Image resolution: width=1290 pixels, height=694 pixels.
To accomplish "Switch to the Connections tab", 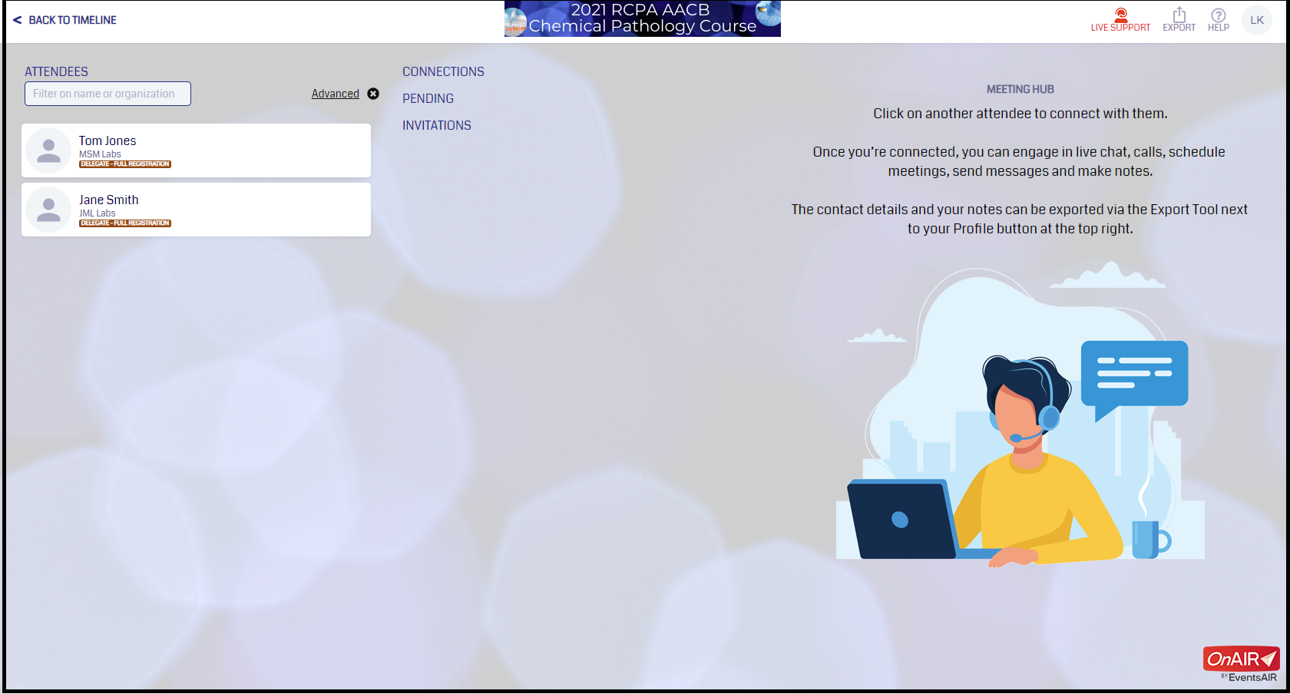I will [x=443, y=71].
